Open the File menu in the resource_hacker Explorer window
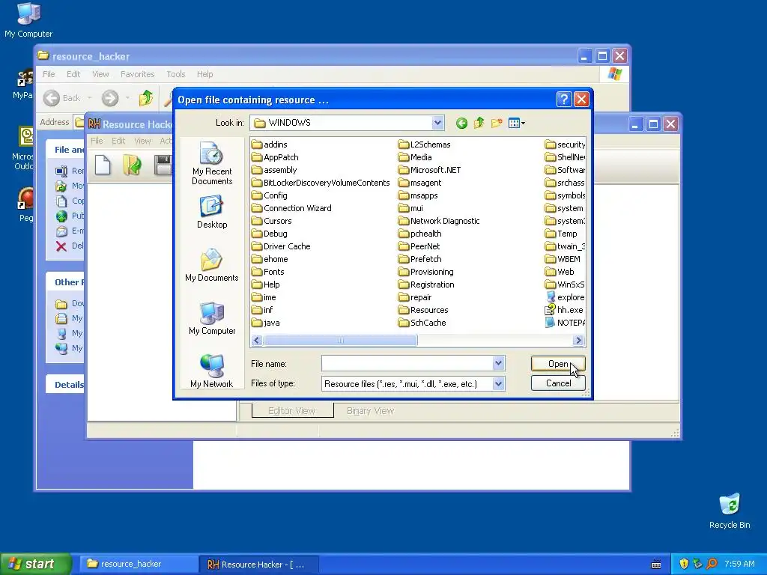Viewport: 767px width, 575px height. pos(49,74)
